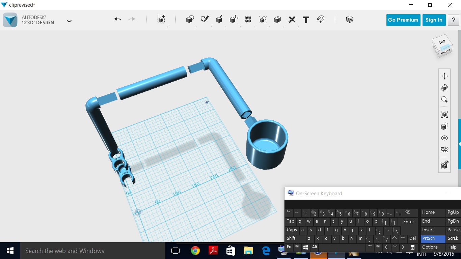Click the Autodesk 123D Design logo
The width and height of the screenshot is (461, 259).
coord(10,20)
